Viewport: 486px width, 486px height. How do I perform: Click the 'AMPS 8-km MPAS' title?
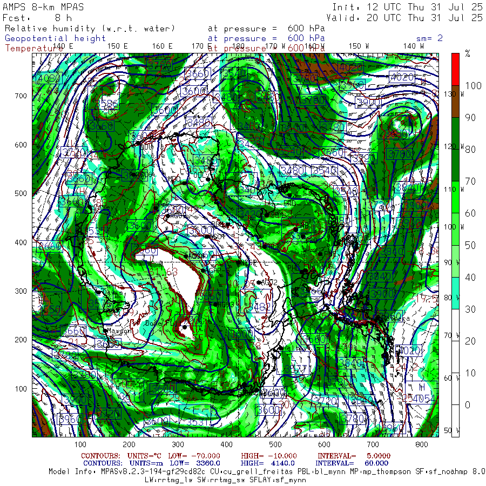click(x=43, y=7)
